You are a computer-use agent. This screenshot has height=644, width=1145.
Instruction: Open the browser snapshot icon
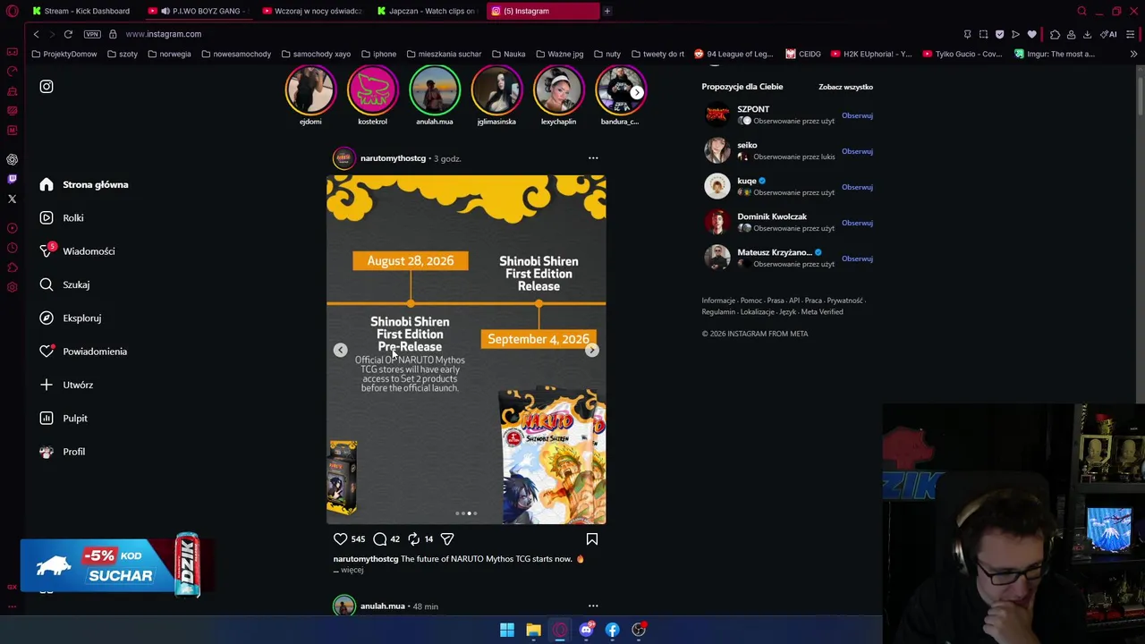click(983, 34)
